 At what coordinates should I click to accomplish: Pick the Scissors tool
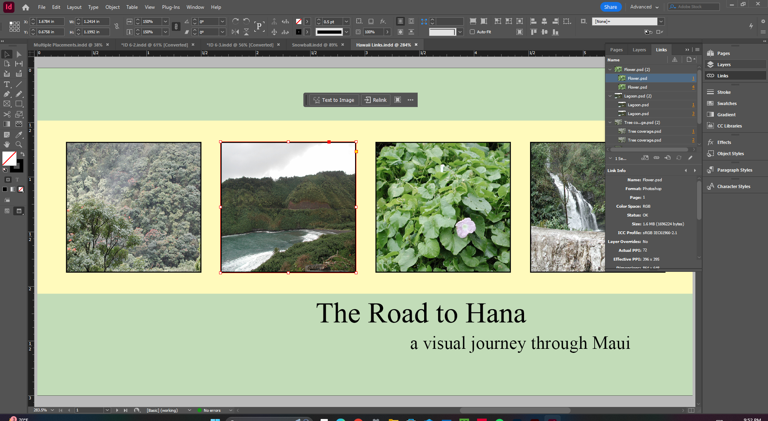click(x=7, y=114)
